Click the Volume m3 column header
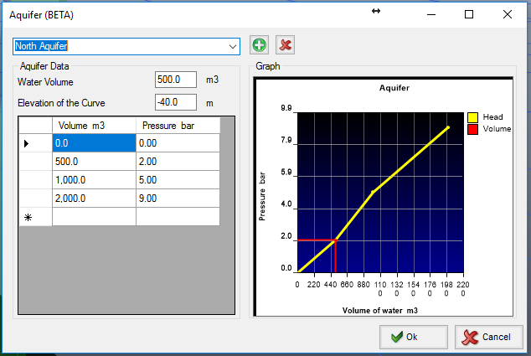This screenshot has height=356, width=531. [93, 126]
